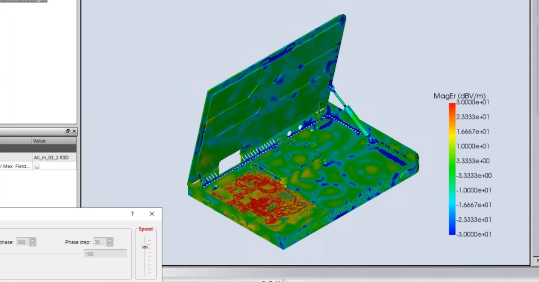Close the properties panel with its X icon

pyautogui.click(x=74, y=131)
